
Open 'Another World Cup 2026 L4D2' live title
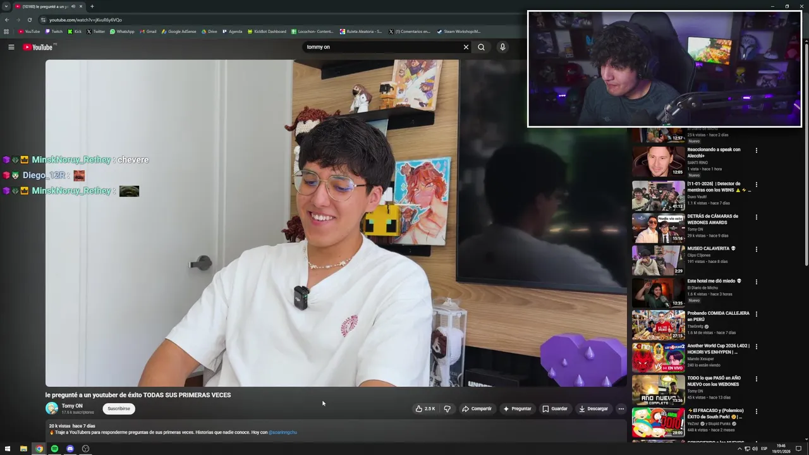pos(718,349)
